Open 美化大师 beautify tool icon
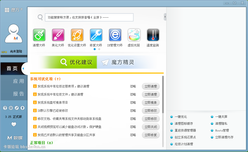Viewport: 248px width, 152px height. pyautogui.click(x=58, y=35)
